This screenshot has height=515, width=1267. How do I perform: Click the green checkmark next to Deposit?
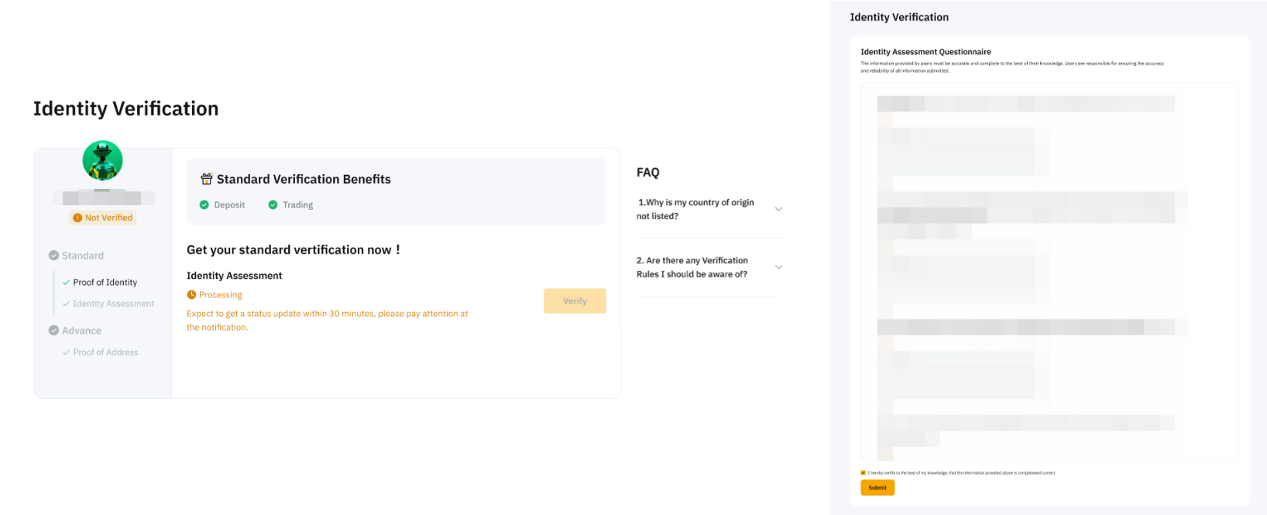(x=204, y=205)
